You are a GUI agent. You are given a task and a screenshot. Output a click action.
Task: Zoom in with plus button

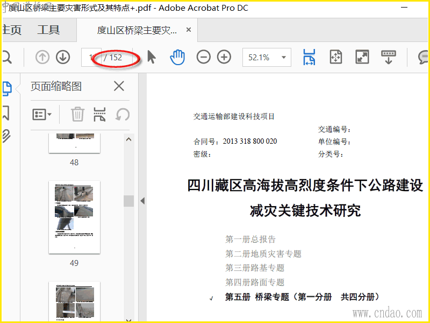(x=224, y=57)
